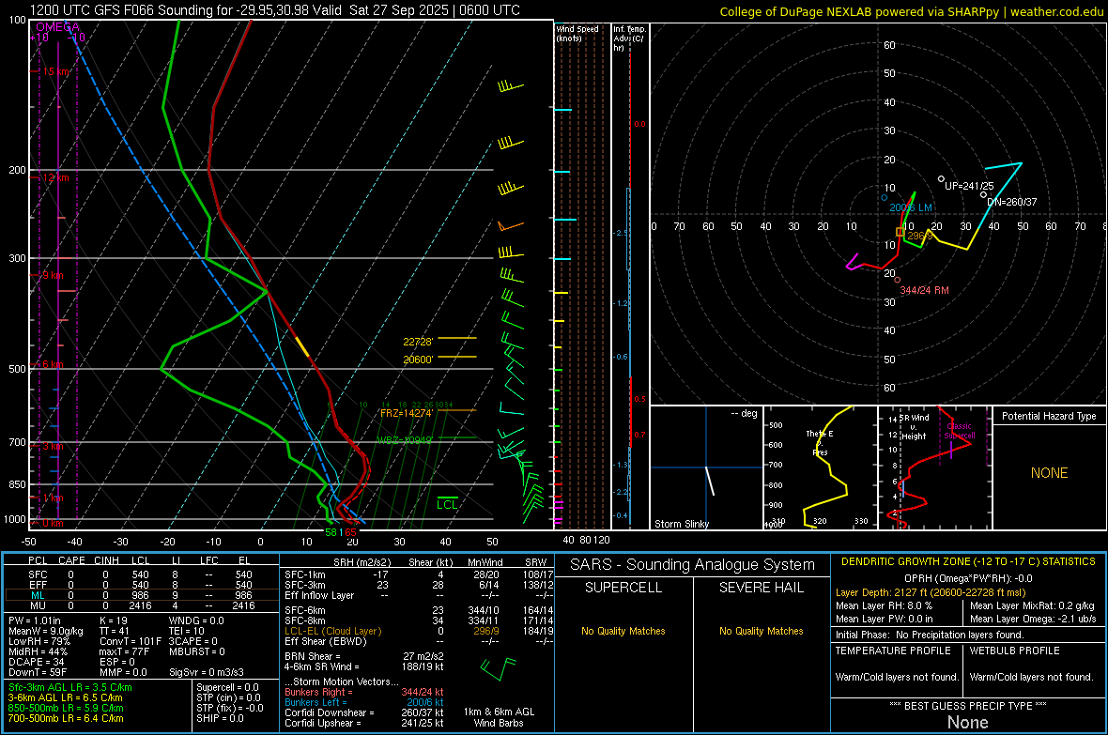Select the SFC parcel row
Viewport: 1108px width, 735px height.
[x=141, y=574]
